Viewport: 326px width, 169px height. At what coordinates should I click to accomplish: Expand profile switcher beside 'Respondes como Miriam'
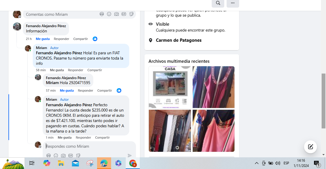40,147
